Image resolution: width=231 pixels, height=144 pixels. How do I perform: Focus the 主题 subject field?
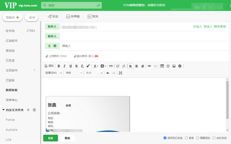click(x=144, y=46)
